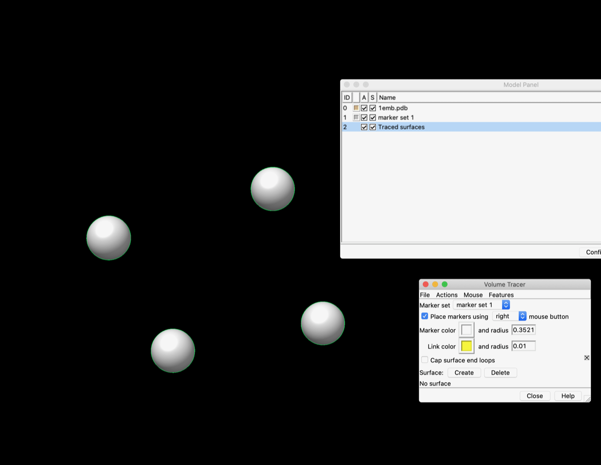The width and height of the screenshot is (601, 465).
Task: Open the Features menu
Action: 501,295
